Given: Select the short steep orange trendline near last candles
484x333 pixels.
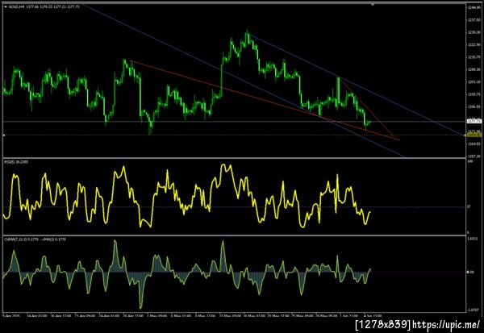Looking at the screenshot, I should pyautogui.click(x=367, y=109).
